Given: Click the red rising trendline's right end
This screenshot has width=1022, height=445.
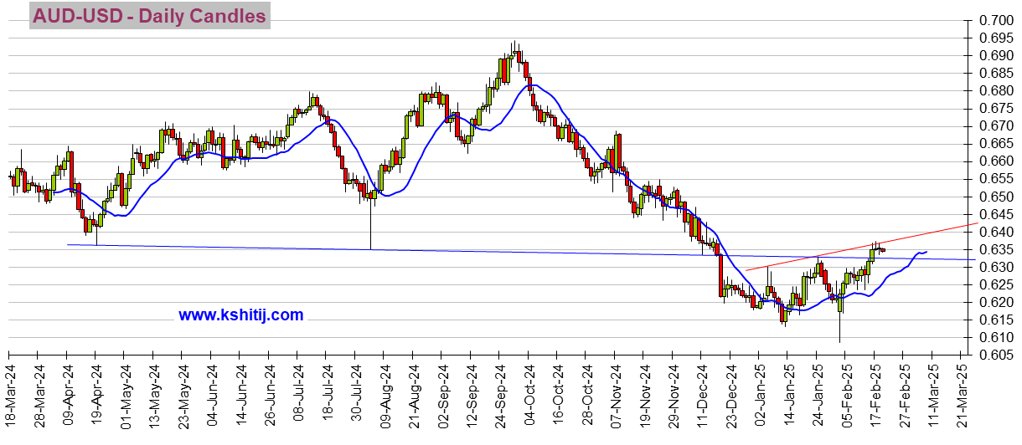Looking at the screenshot, I should pyautogui.click(x=973, y=224).
